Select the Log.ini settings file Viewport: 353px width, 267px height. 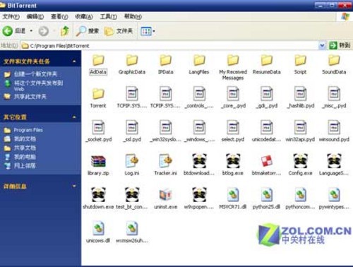[x=132, y=165]
